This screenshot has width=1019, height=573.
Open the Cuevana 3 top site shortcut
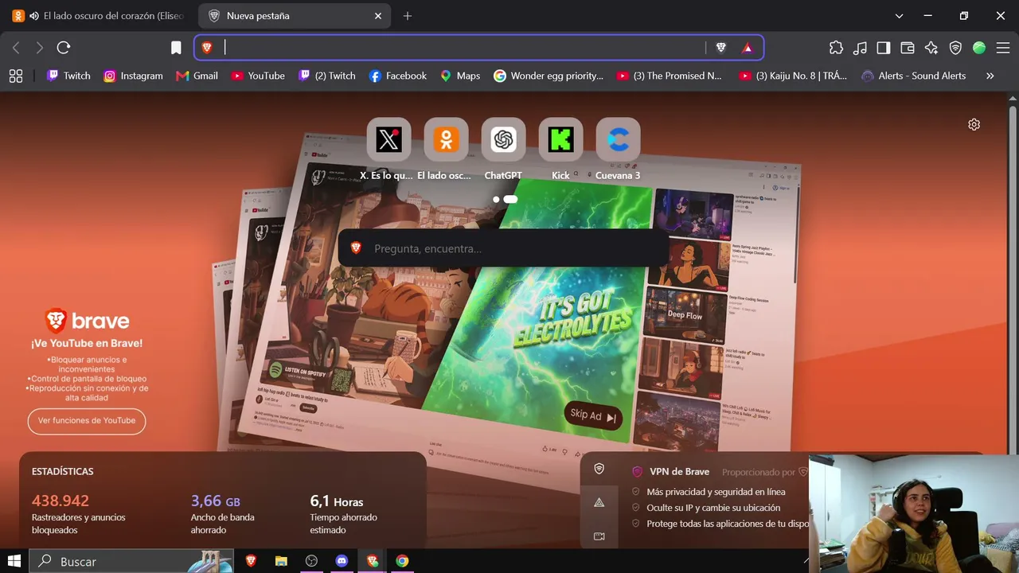pyautogui.click(x=618, y=140)
